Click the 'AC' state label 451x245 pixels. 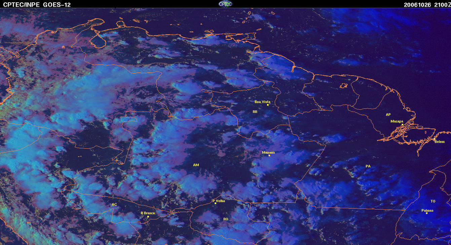[x=114, y=204]
